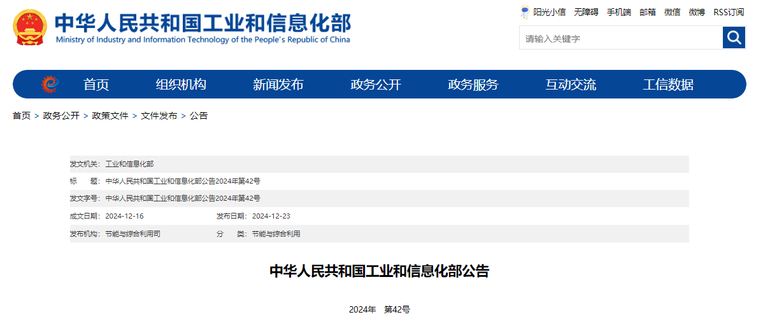Click the magnifying glass search button
777x324 pixels.
coord(734,38)
